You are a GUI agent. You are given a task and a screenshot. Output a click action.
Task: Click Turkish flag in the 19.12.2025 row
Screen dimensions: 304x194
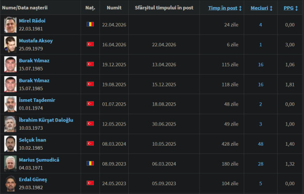coord(90,64)
